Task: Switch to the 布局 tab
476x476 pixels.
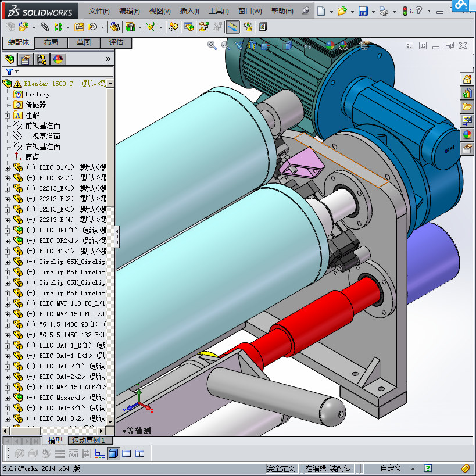Action: click(x=51, y=42)
